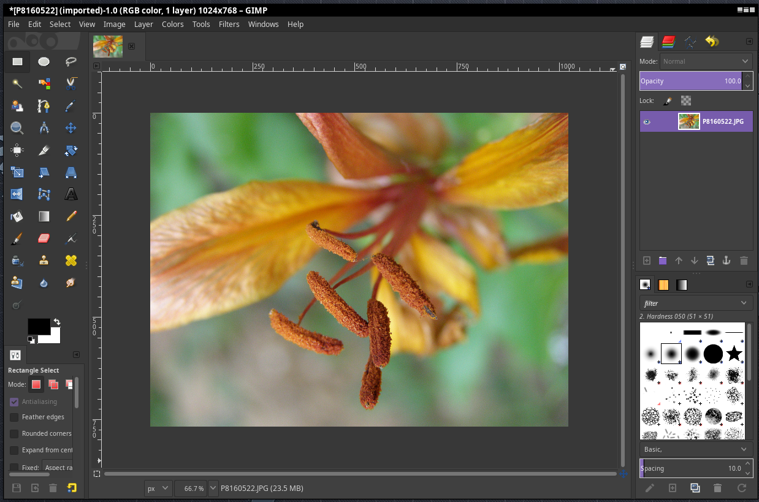This screenshot has height=502, width=759.
Task: Expand the zoom percentage dropdown
Action: pos(213,489)
